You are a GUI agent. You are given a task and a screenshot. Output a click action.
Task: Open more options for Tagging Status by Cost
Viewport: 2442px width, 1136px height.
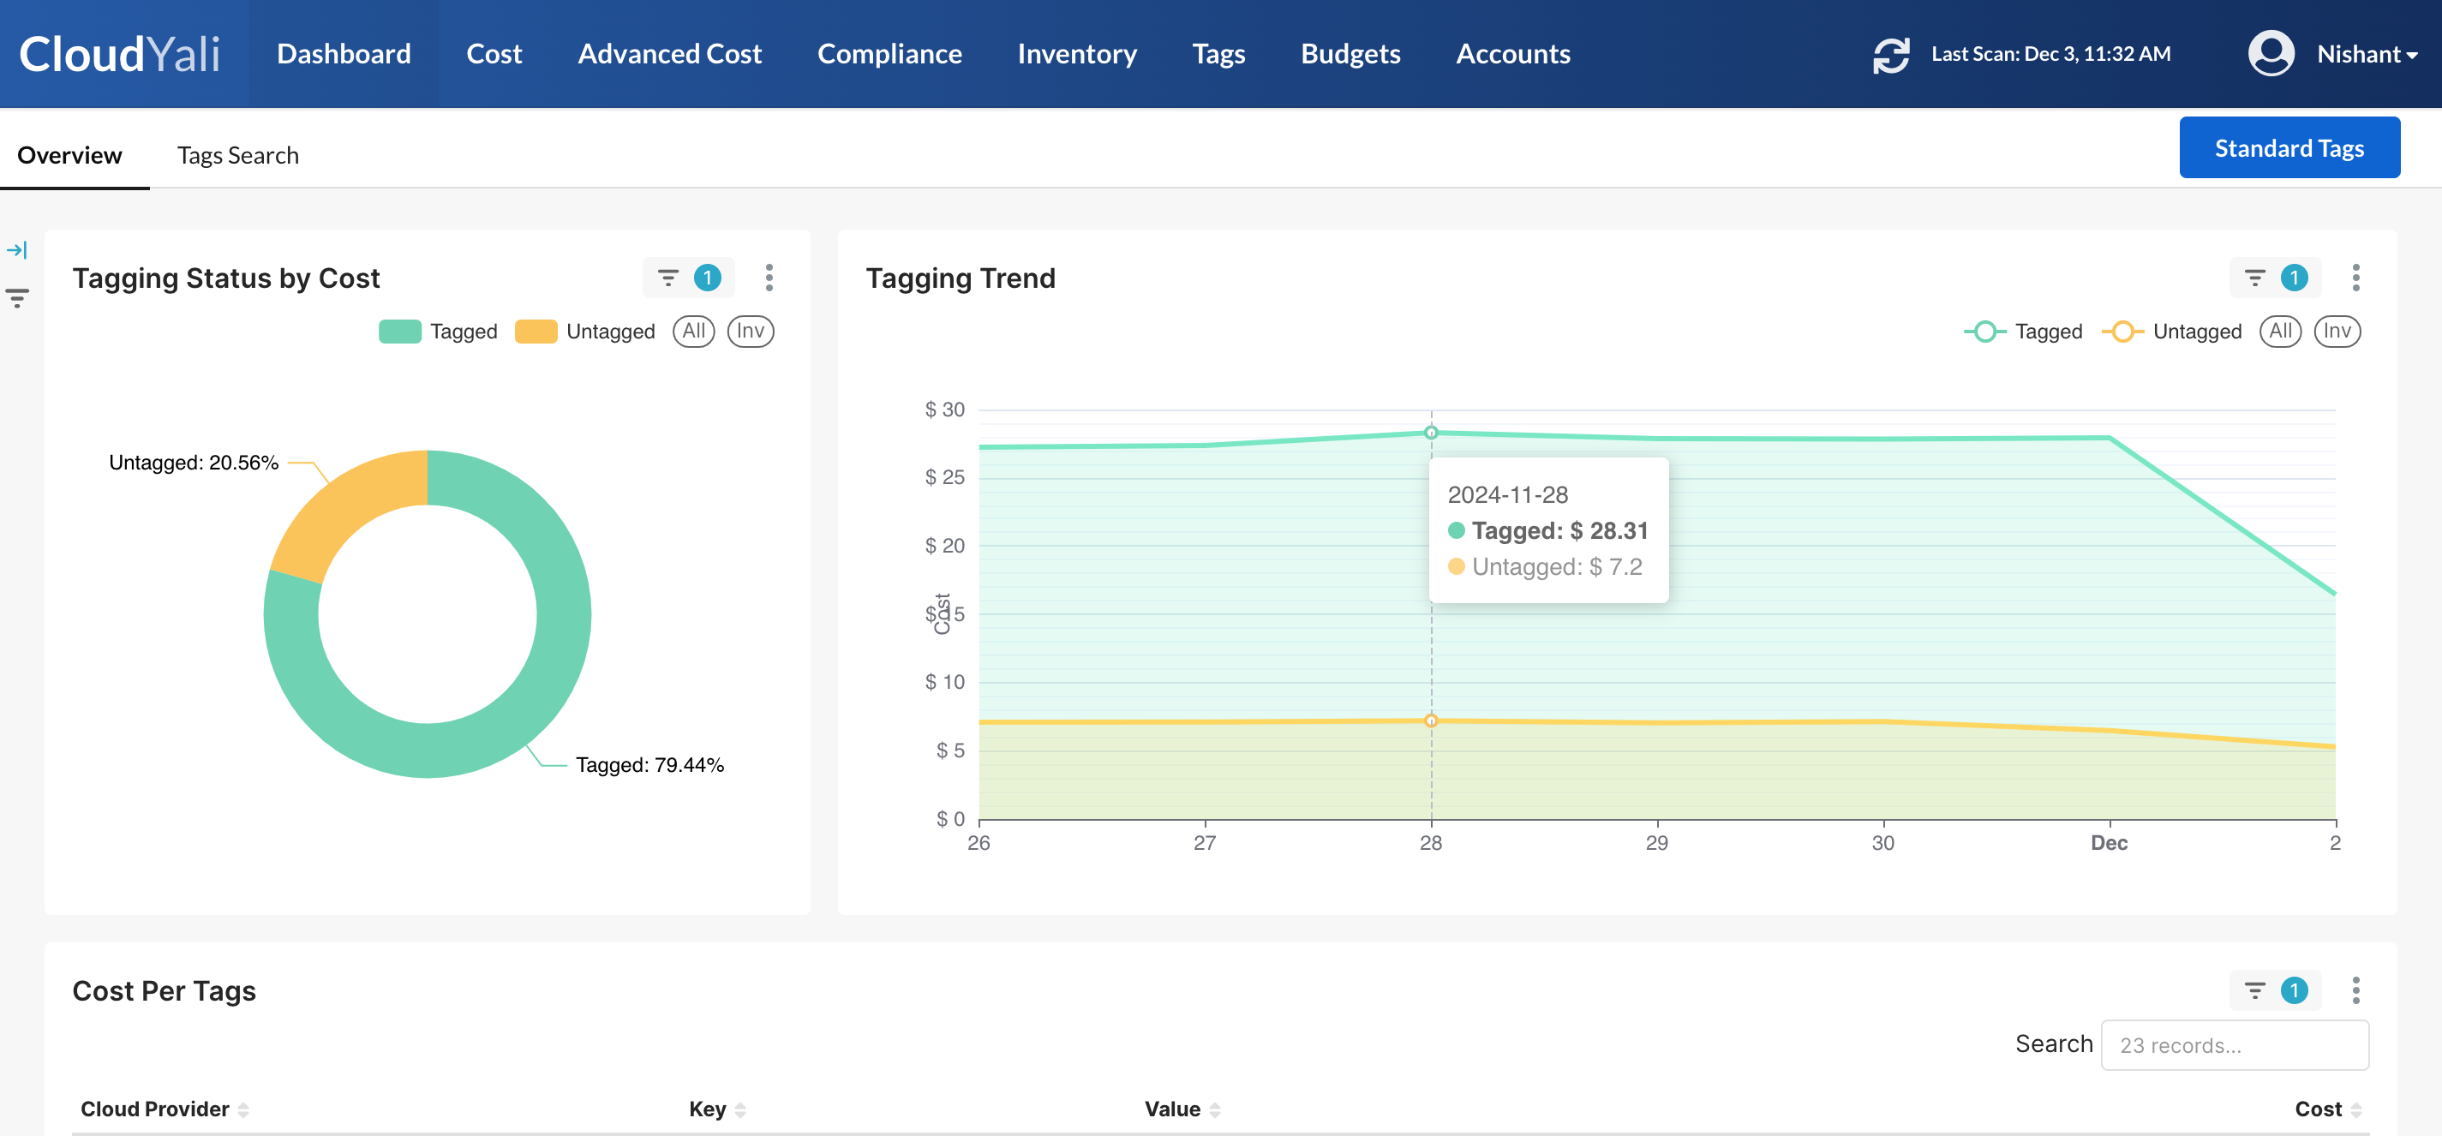[769, 278]
